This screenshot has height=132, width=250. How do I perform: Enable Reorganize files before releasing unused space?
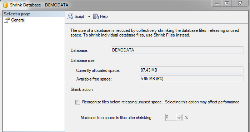[x=77, y=102]
